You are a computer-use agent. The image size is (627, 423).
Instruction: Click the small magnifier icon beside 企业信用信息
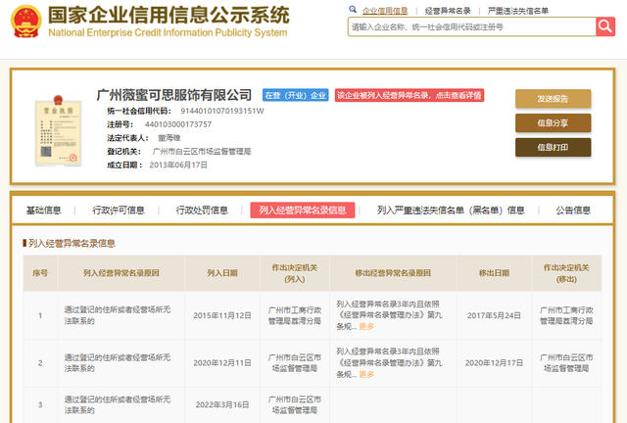point(353,9)
